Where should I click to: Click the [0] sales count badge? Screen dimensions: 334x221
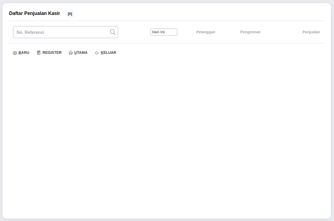click(70, 14)
